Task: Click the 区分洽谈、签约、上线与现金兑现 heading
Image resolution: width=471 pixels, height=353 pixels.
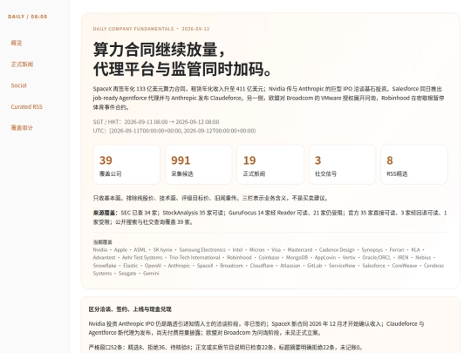Action: (x=130, y=309)
